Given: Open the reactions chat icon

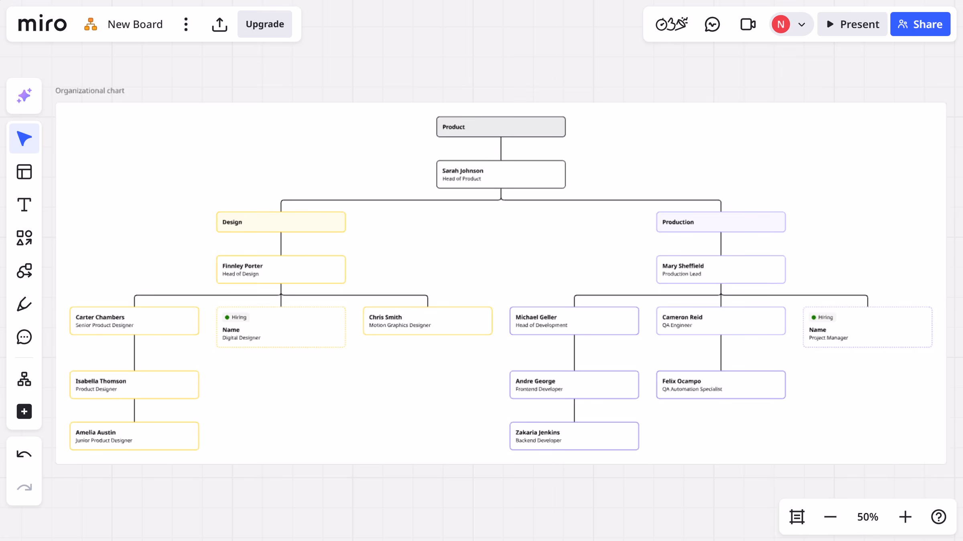Looking at the screenshot, I should pos(712,24).
